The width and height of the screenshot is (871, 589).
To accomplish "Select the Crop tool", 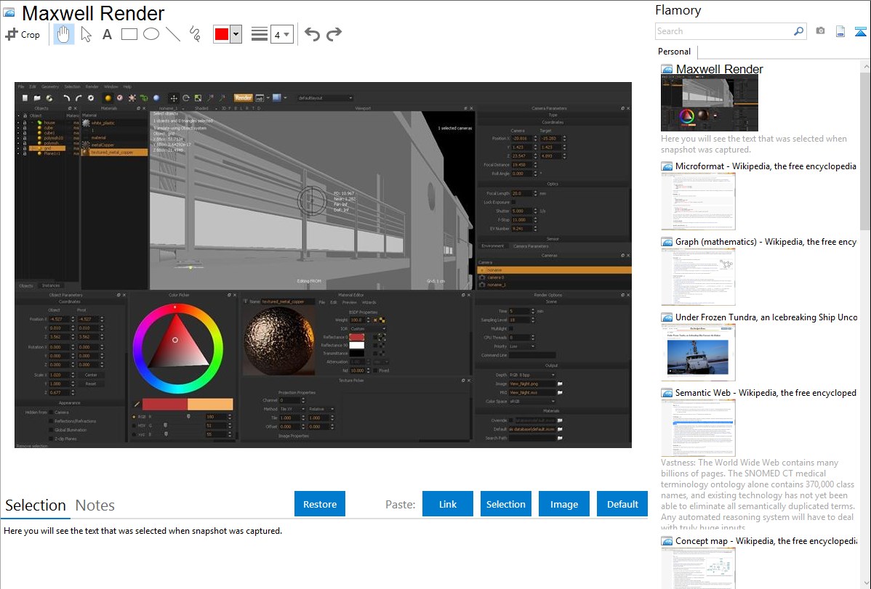I will [x=23, y=34].
